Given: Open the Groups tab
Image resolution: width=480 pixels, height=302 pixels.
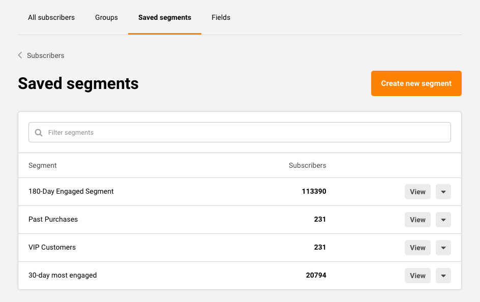Looking at the screenshot, I should point(106,17).
